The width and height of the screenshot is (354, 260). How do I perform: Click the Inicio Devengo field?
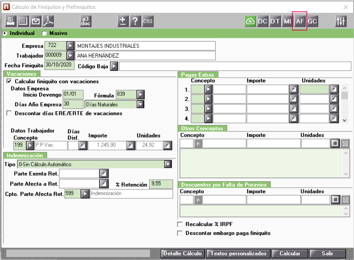(73, 94)
